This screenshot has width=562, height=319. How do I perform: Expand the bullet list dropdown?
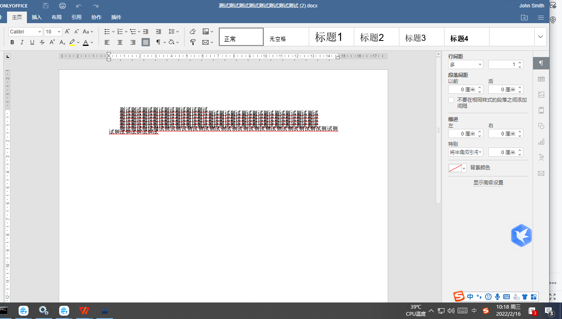pos(113,32)
